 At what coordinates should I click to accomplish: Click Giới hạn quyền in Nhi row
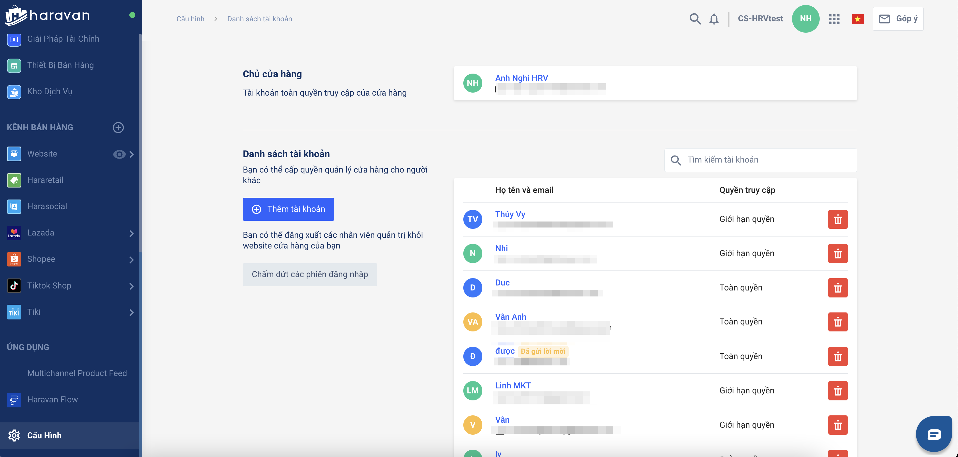point(747,253)
